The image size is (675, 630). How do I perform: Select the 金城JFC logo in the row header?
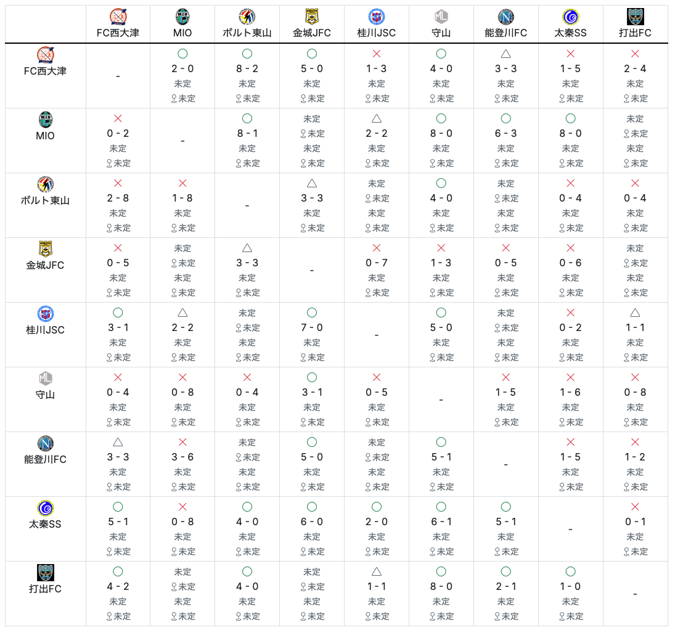(45, 249)
